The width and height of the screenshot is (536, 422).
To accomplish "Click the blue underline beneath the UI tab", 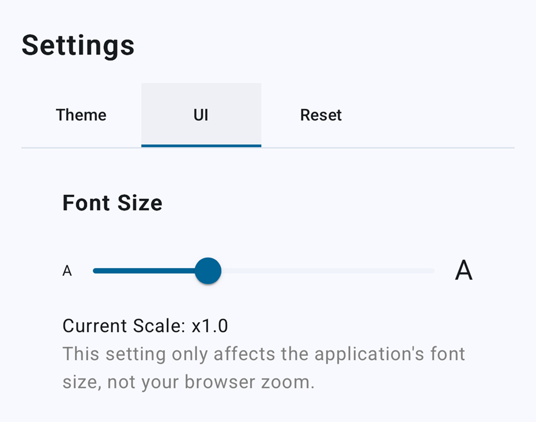I will [x=201, y=145].
